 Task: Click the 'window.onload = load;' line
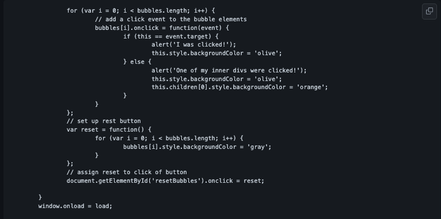click(x=75, y=206)
